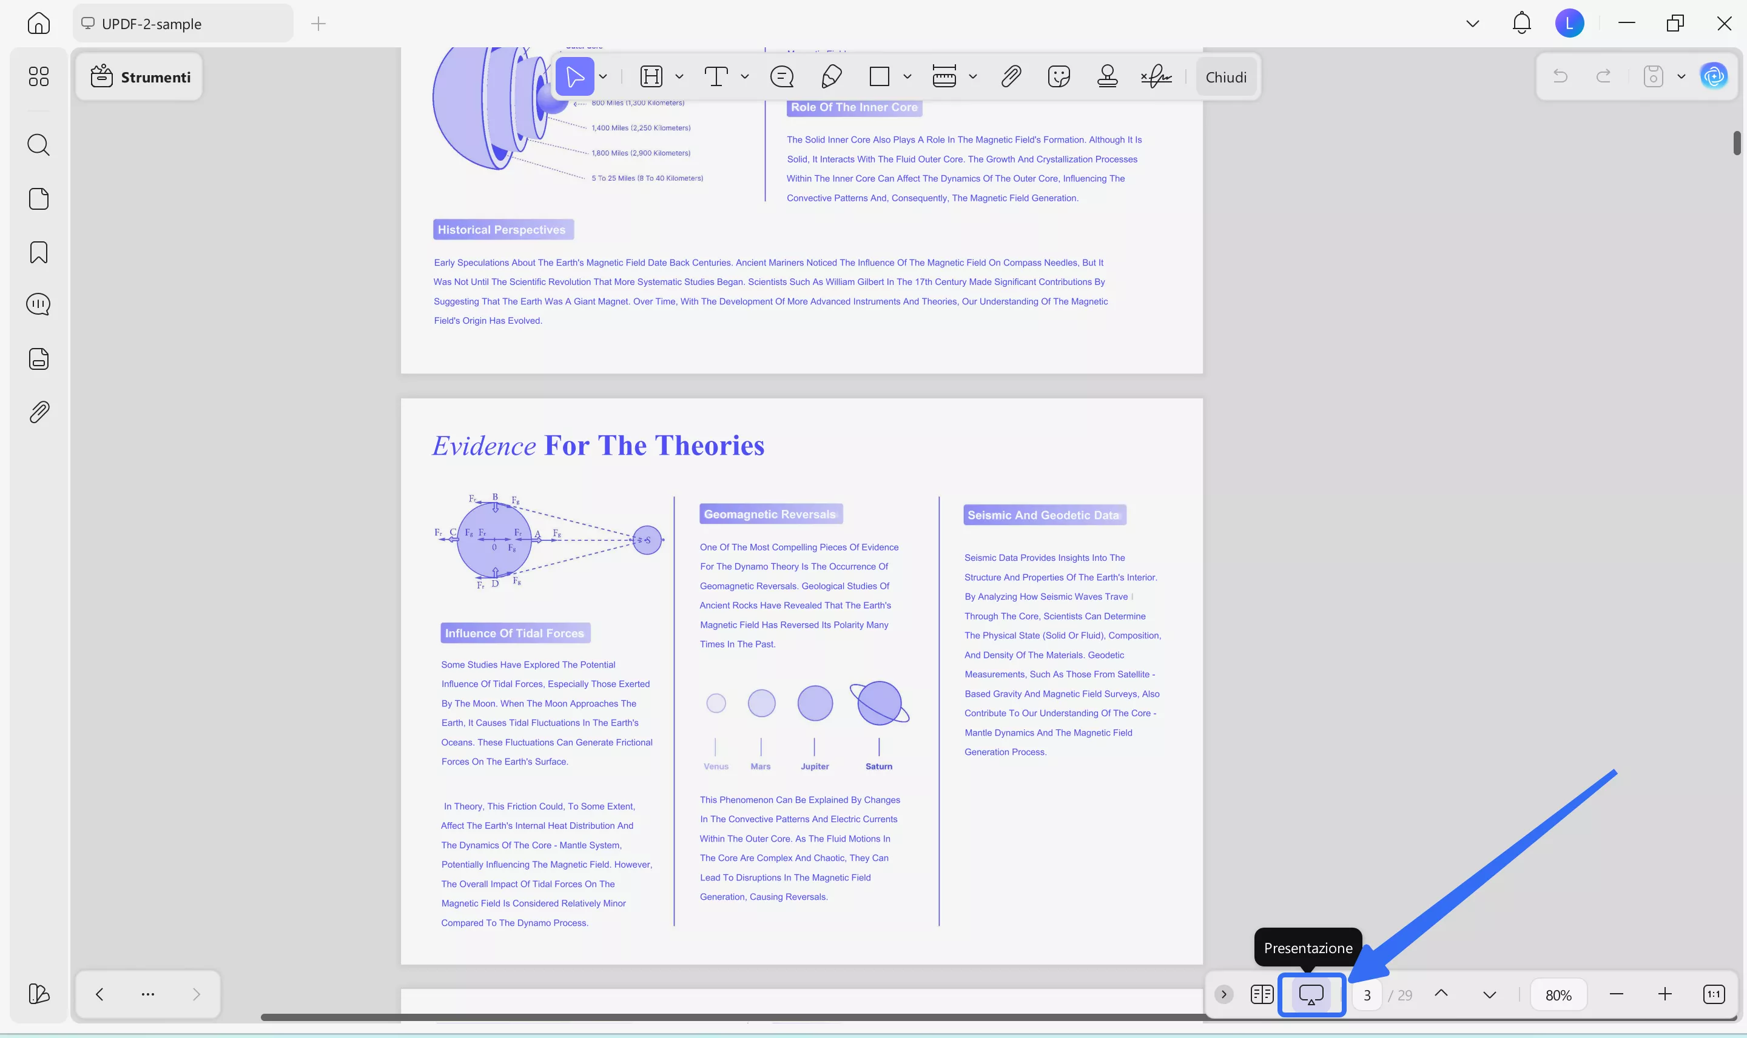Open the sticker tool
This screenshot has width=1747, height=1038.
point(1059,76)
